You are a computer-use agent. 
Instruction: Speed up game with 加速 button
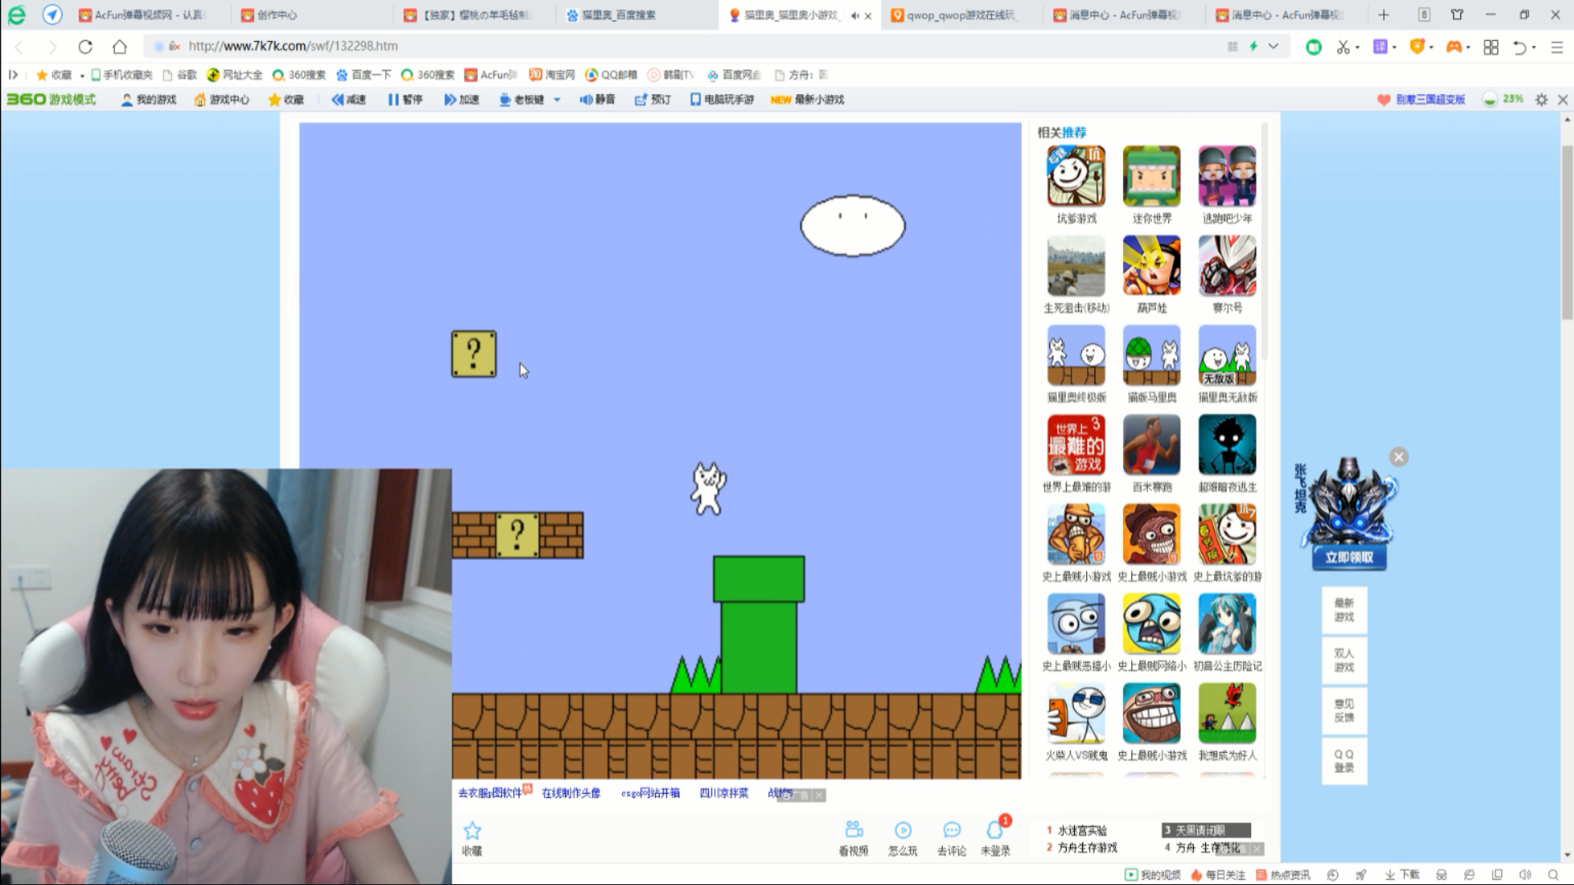tap(462, 99)
